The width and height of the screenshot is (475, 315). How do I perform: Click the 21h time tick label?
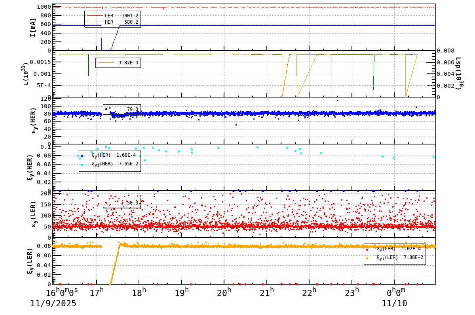click(x=266, y=293)
